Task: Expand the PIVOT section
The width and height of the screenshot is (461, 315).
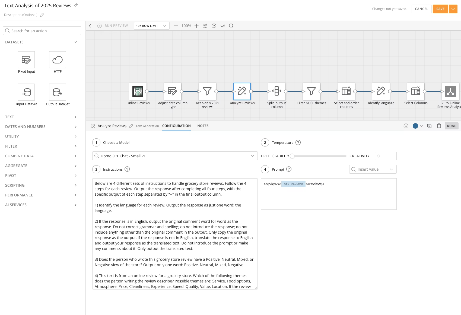Action: 76,176
